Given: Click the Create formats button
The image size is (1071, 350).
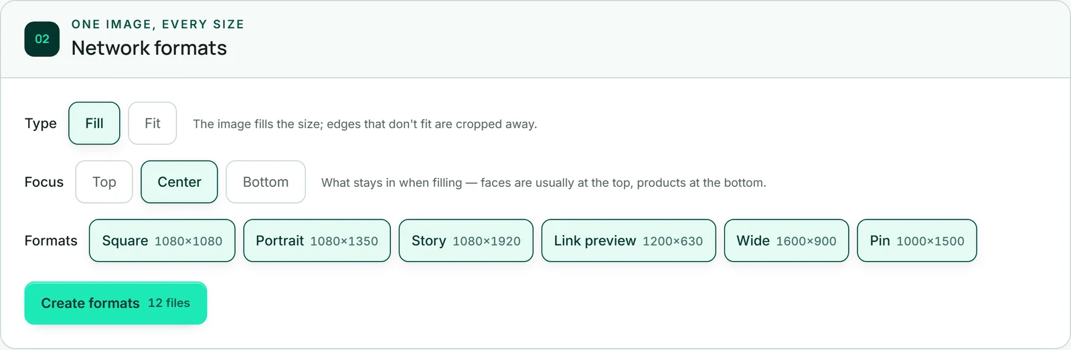Looking at the screenshot, I should click(116, 303).
